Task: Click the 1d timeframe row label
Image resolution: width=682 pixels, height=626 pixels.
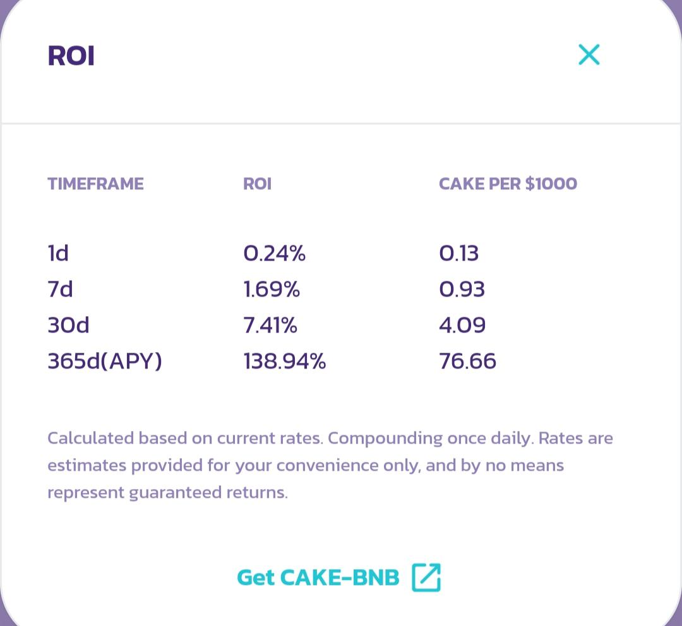Action: (58, 253)
